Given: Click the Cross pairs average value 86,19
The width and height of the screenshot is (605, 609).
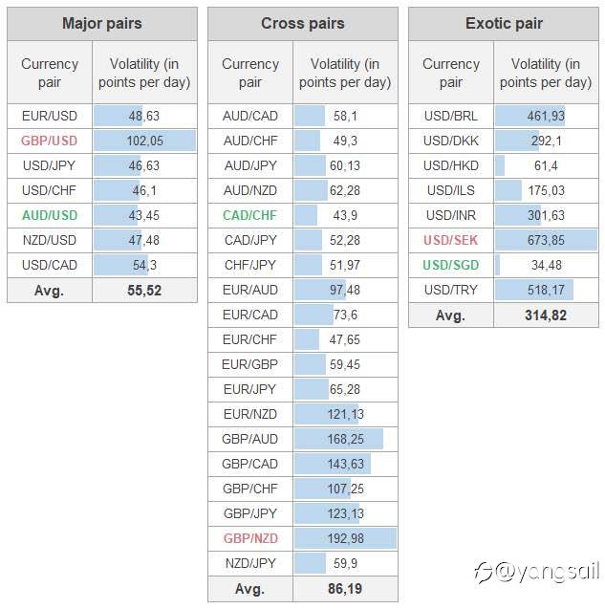Looking at the screenshot, I should click(345, 589).
